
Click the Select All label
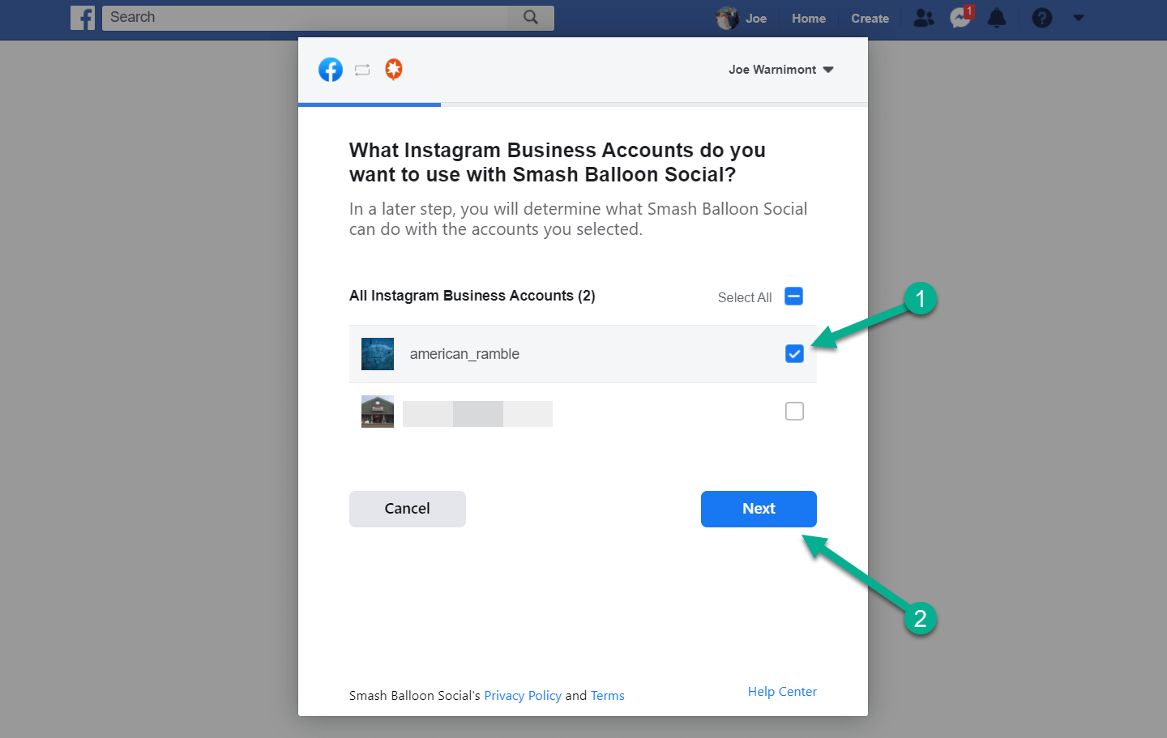coord(745,297)
